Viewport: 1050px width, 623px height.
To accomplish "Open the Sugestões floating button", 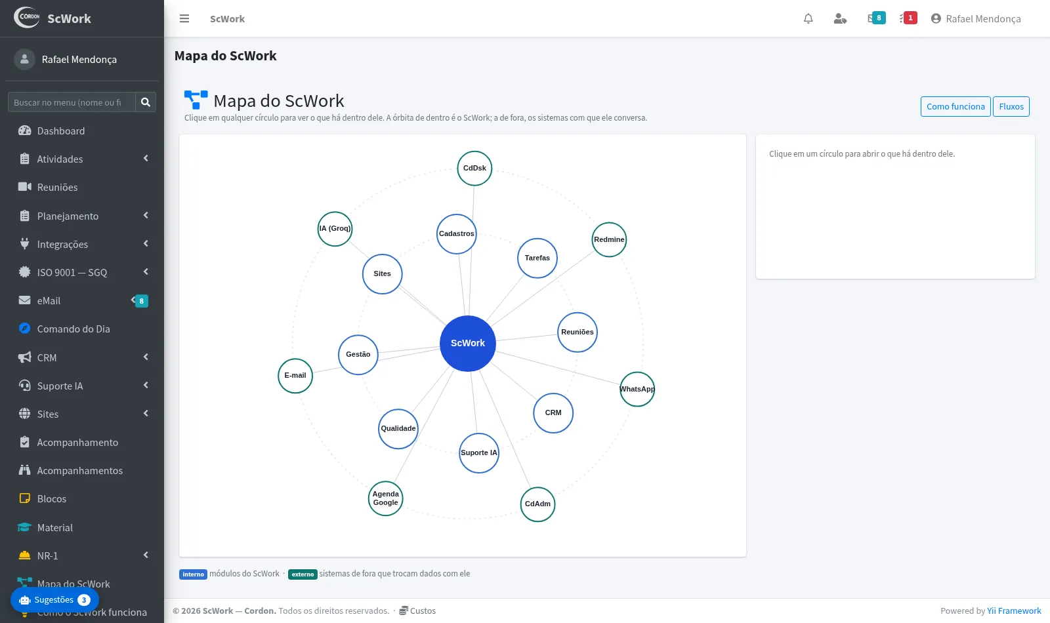I will 54,600.
